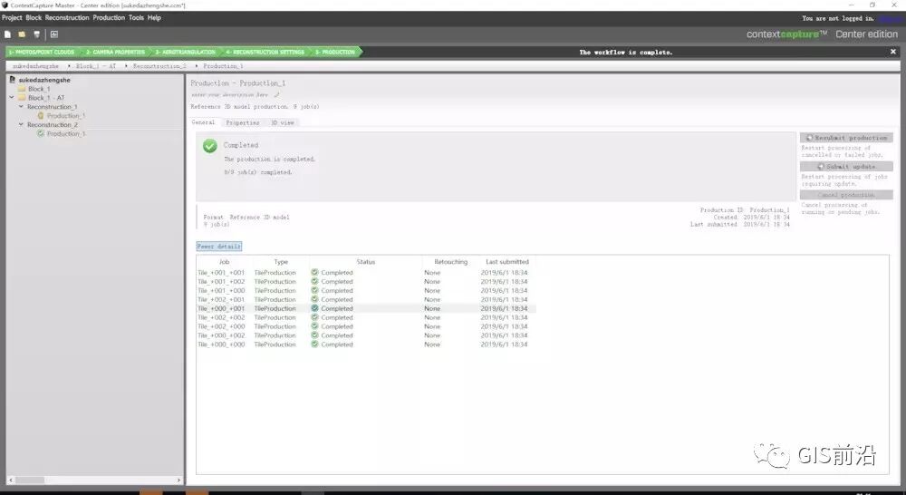Open the Tools menu
Viewport: 906px width, 495px height.
[137, 18]
